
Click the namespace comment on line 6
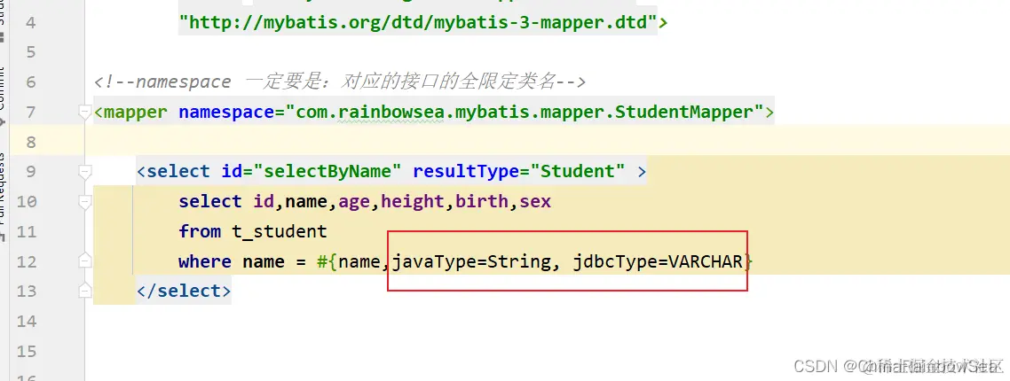(x=339, y=82)
